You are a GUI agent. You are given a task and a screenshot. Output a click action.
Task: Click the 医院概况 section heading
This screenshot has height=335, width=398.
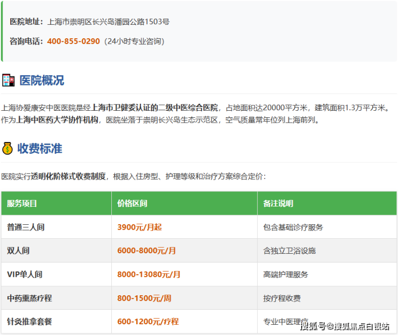[41, 81]
